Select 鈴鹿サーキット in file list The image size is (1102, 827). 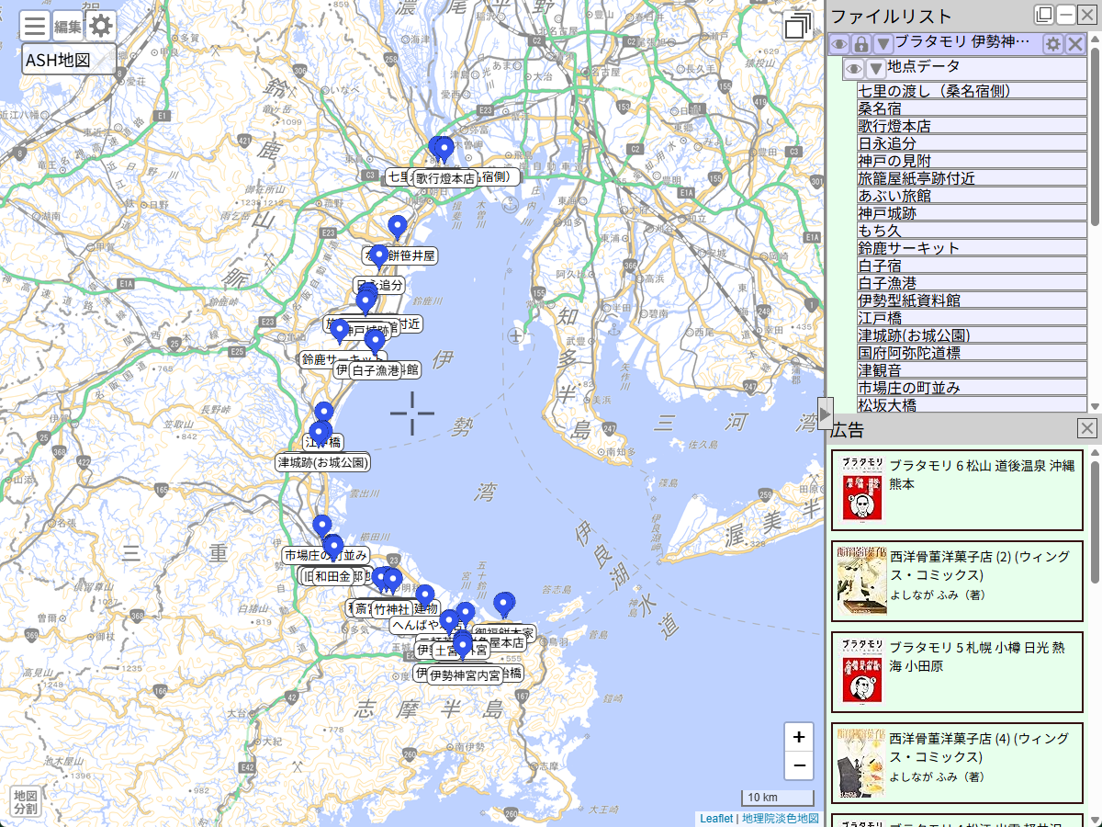coord(908,248)
